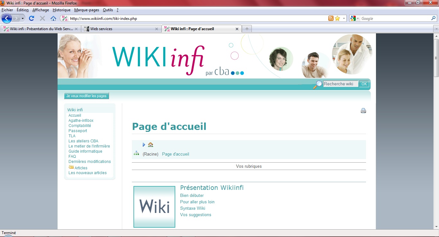Open the TLA link
This screenshot has height=237, width=439.
(x=72, y=136)
